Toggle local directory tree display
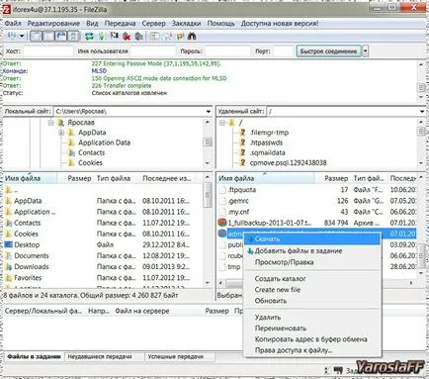The height and width of the screenshot is (379, 429). (48, 36)
